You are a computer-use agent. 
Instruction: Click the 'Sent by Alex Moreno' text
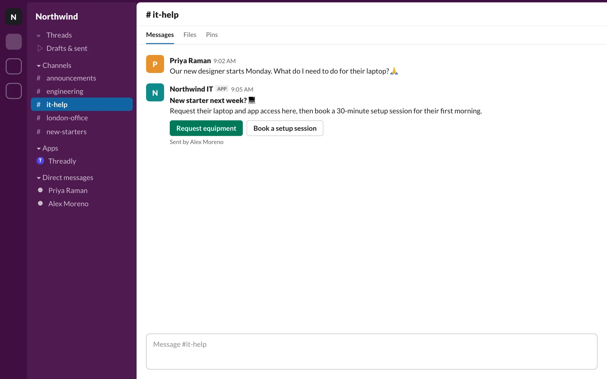click(x=197, y=142)
